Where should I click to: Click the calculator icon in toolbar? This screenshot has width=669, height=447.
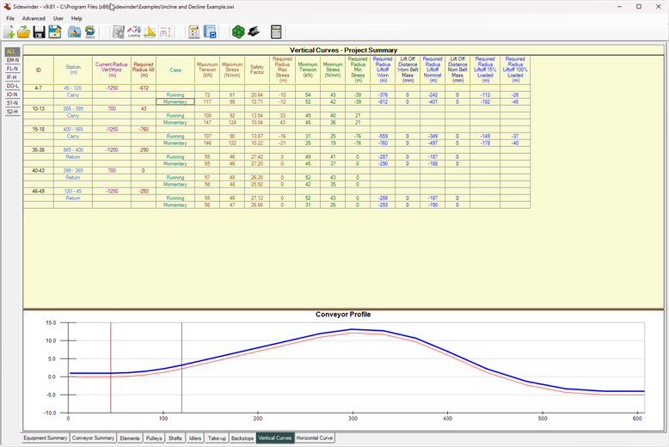pos(276,32)
